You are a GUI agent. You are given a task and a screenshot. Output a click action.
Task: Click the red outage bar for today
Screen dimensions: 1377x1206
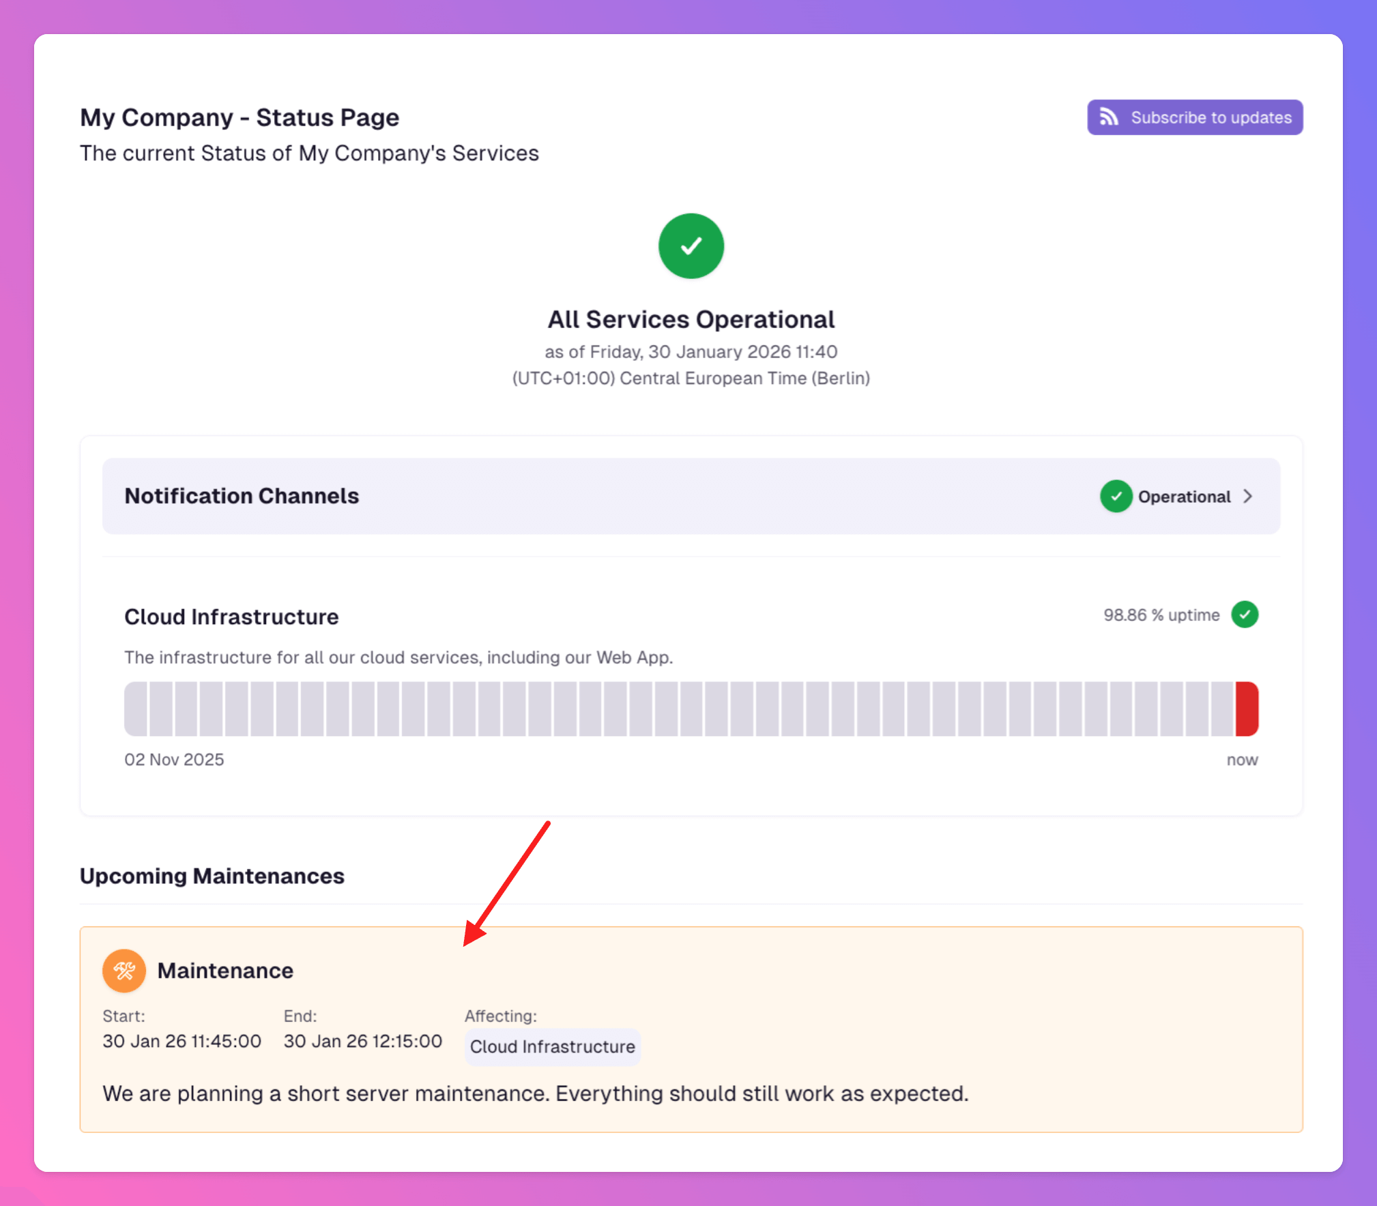click(x=1247, y=709)
